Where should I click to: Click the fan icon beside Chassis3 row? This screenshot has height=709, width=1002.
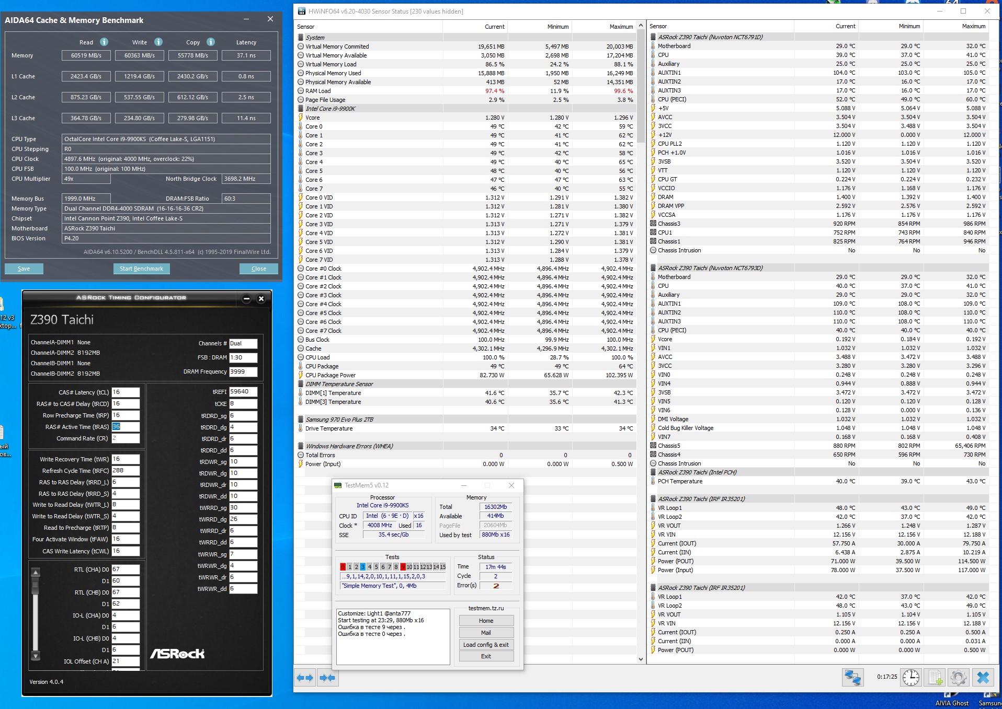[x=653, y=224]
